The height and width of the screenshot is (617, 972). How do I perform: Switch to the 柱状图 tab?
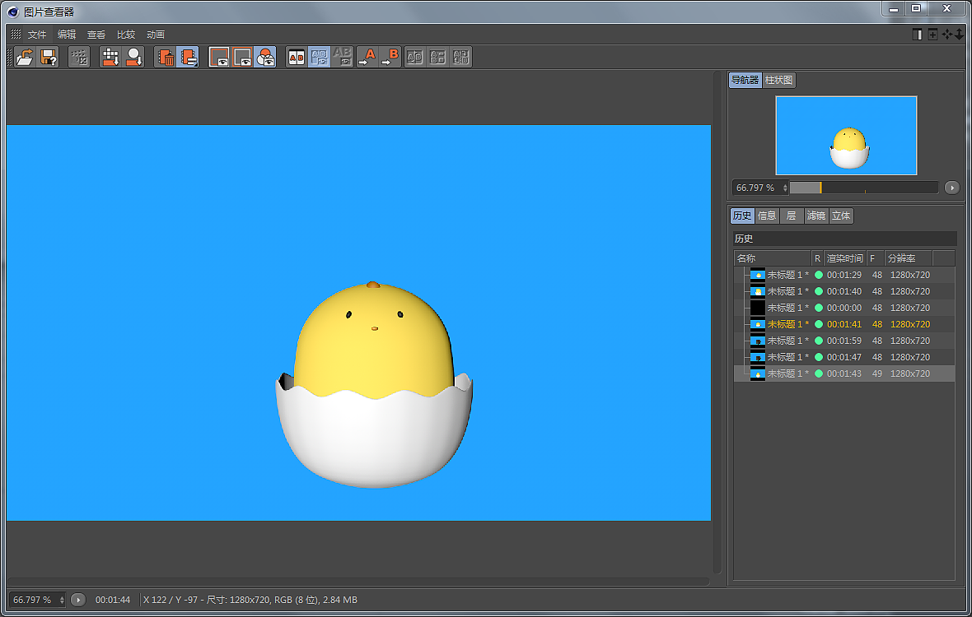[x=778, y=80]
